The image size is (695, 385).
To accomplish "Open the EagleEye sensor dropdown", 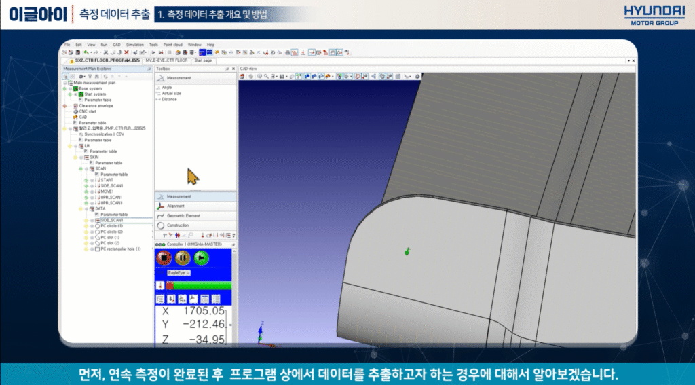I will pos(179,272).
